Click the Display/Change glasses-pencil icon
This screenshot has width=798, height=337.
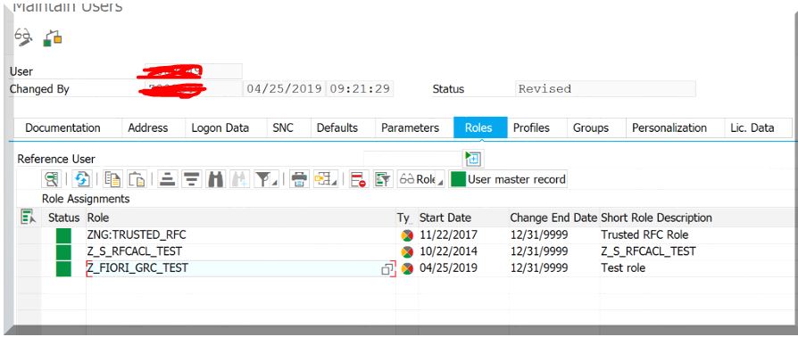coord(23,37)
